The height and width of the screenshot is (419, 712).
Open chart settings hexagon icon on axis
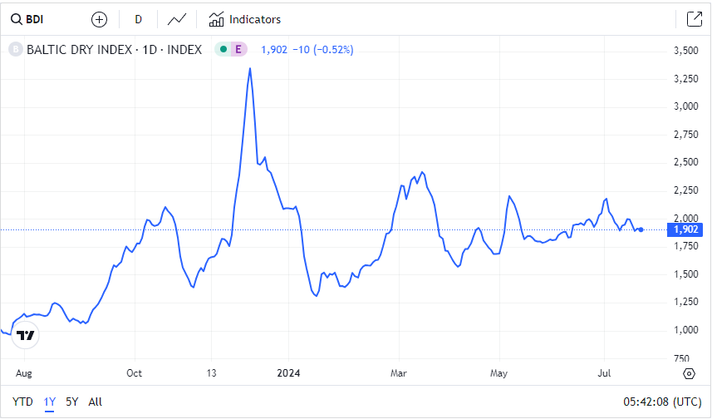[689, 372]
